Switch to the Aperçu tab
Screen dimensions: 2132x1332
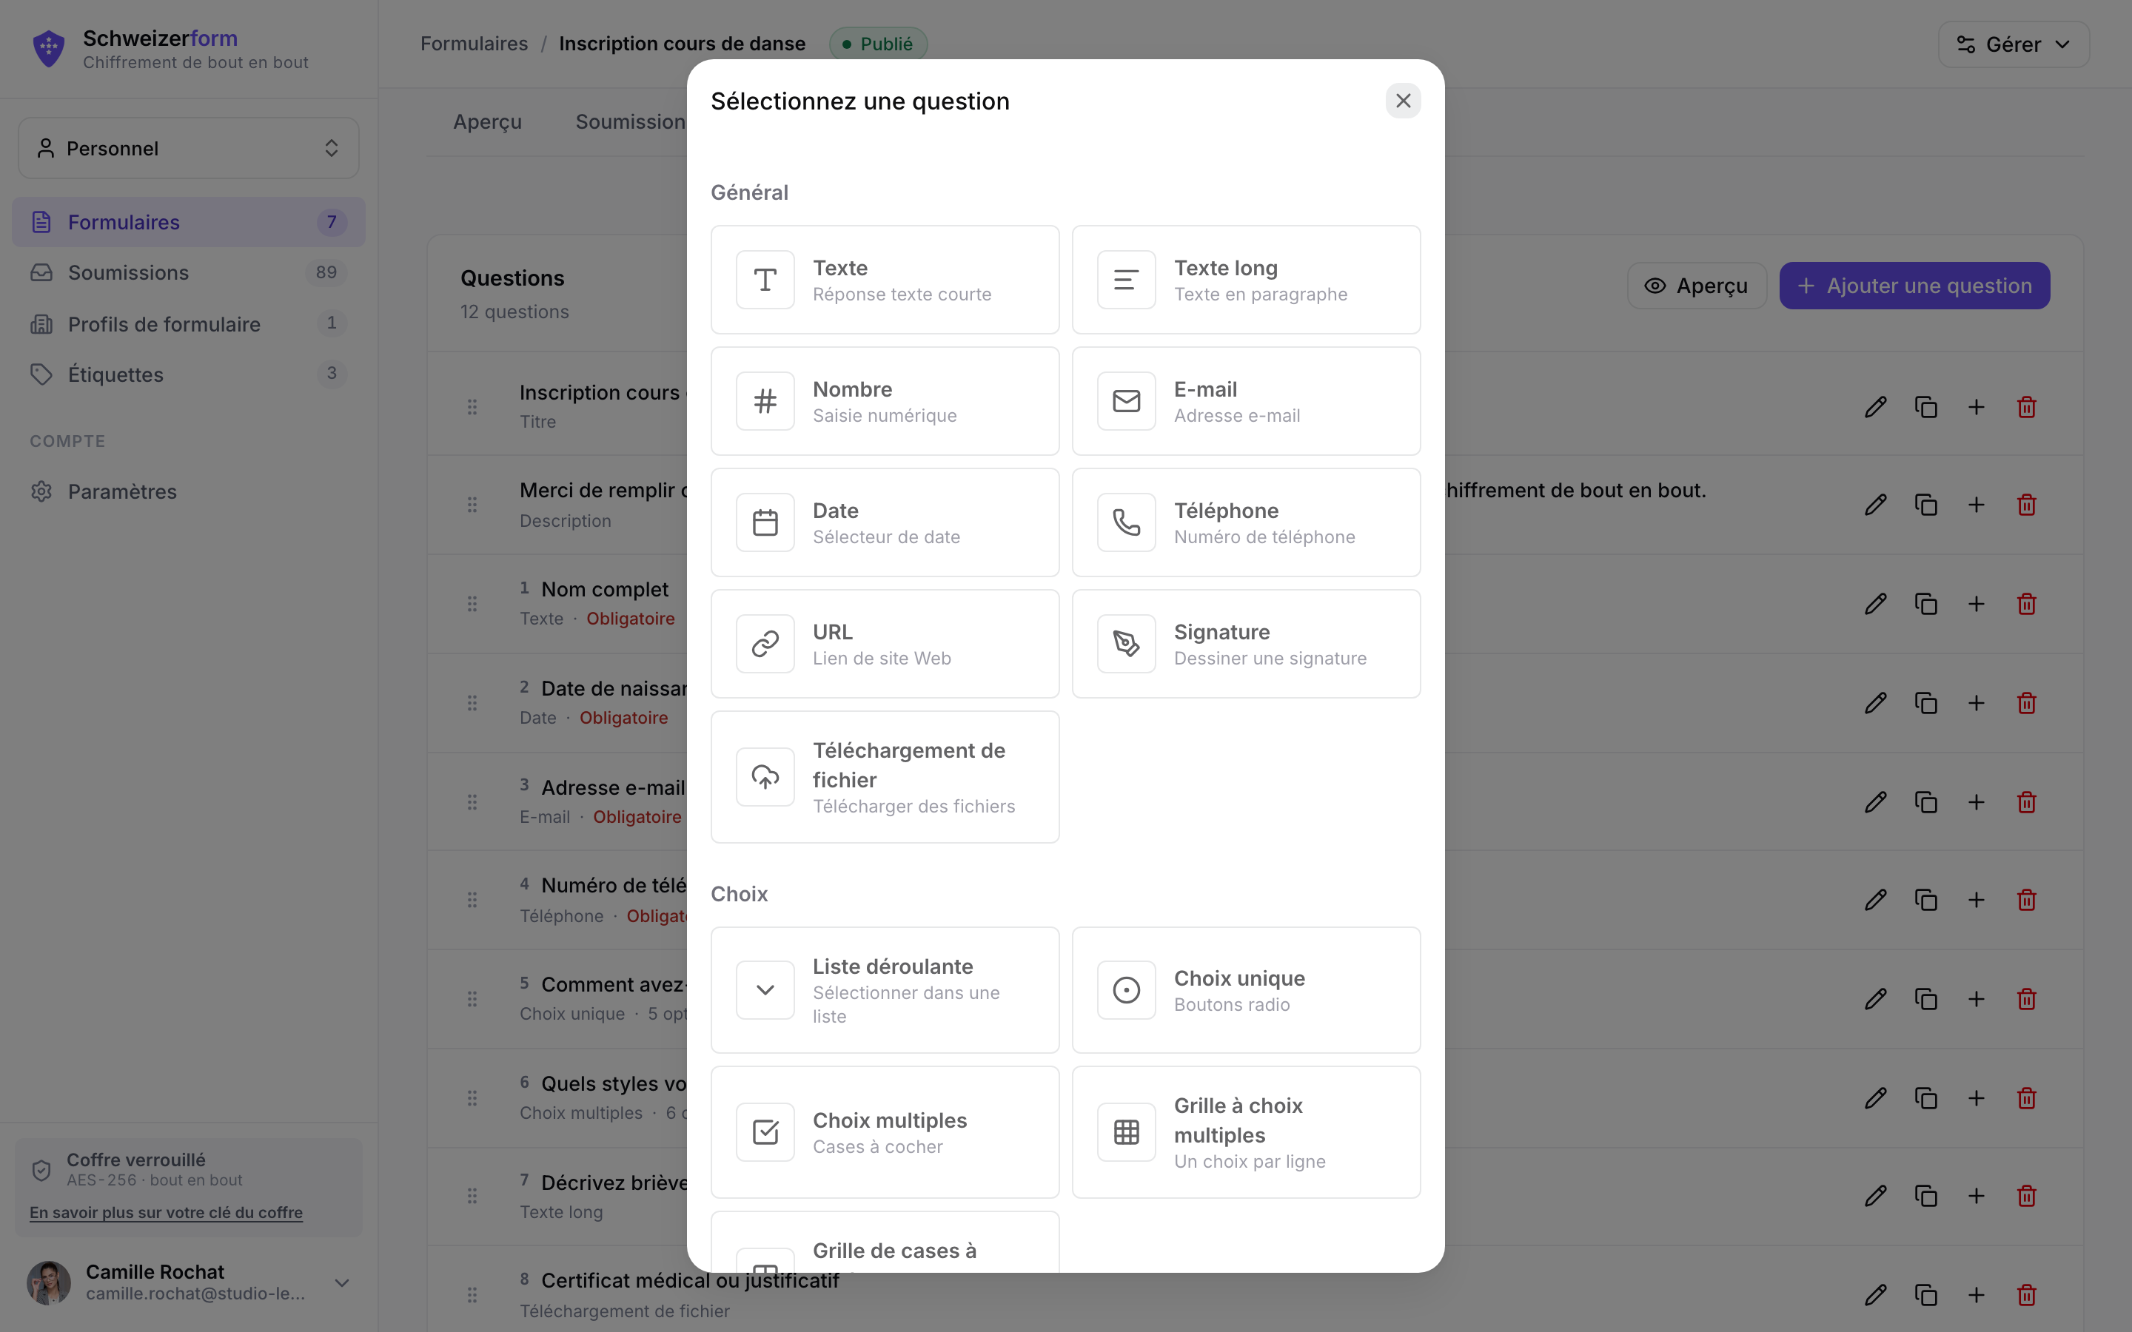487,121
